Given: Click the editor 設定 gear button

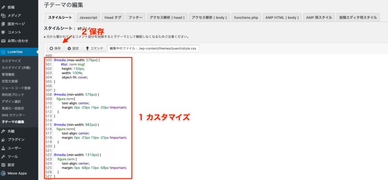Looking at the screenshot, I should coord(73,48).
